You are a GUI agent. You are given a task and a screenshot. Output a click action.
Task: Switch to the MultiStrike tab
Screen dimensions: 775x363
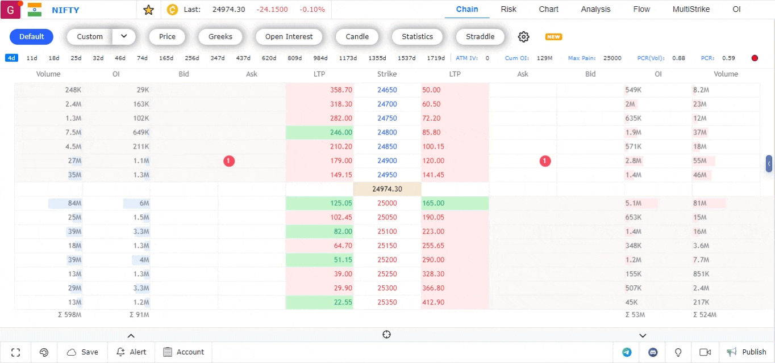tap(691, 9)
